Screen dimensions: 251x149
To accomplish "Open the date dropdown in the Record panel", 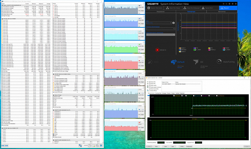I will tap(159, 23).
